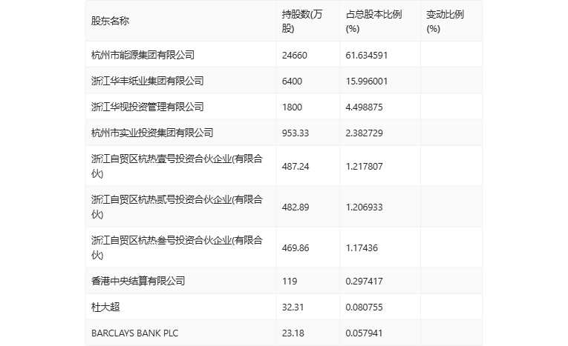Click percentage 1.206933
568x346 pixels.
364,207
